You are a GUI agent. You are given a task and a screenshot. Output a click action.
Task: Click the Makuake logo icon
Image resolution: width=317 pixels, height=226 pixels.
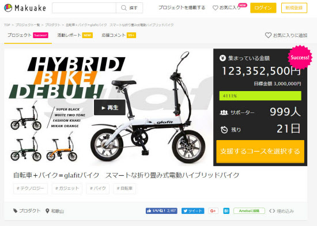(8, 8)
